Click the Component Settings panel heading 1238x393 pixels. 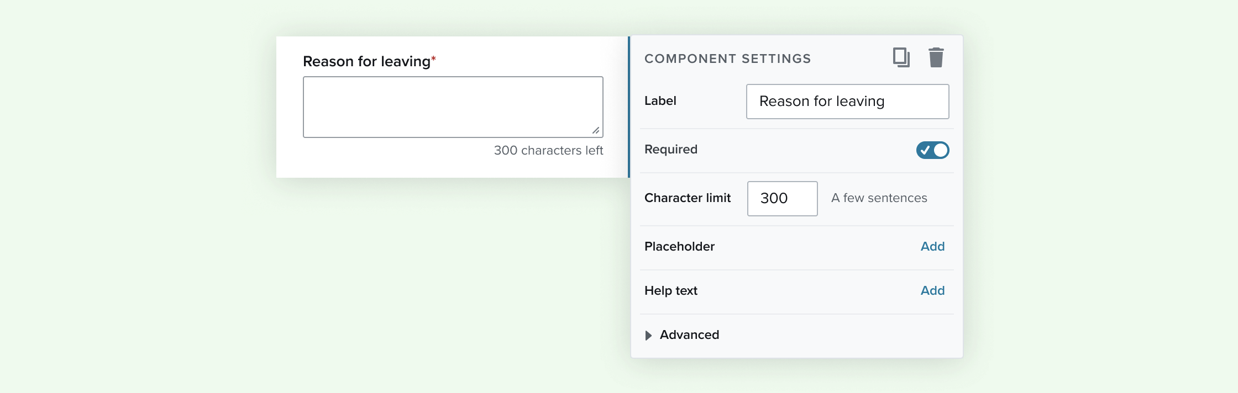[x=728, y=59]
